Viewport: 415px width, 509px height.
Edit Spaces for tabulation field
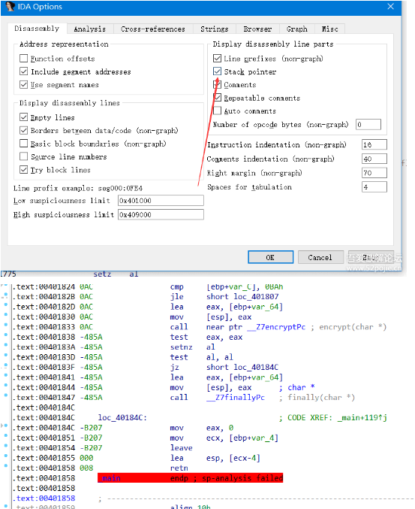coord(374,187)
